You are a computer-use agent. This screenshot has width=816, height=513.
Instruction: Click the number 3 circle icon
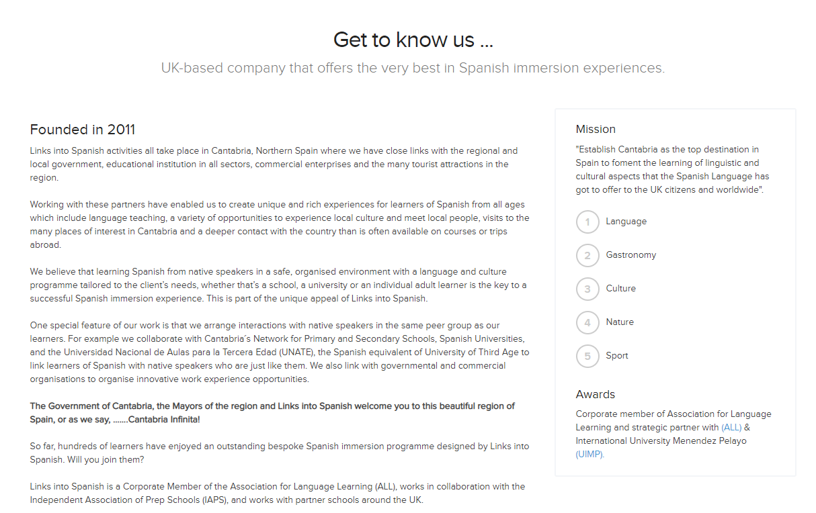tap(587, 289)
